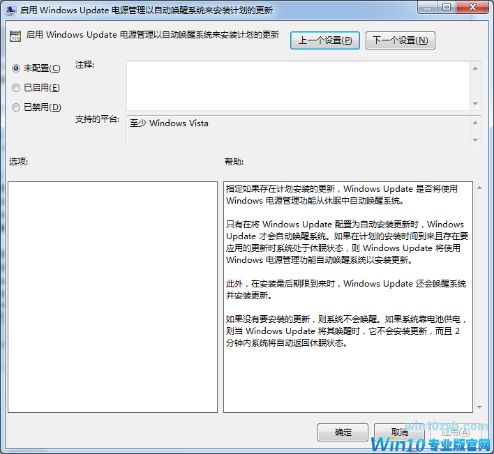Click help paragraph starting 如果没有要安装的更新
494x454 pixels.
coord(347,331)
